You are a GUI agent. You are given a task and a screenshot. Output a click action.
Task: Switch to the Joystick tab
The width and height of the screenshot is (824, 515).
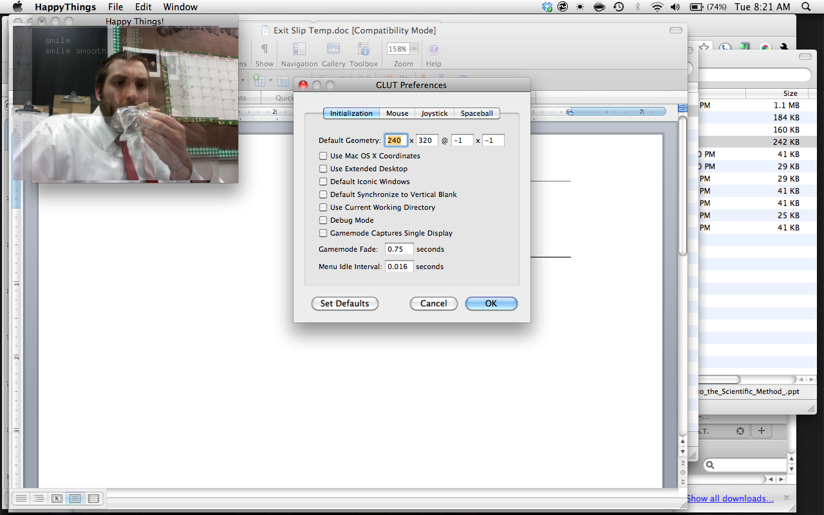pyautogui.click(x=434, y=113)
